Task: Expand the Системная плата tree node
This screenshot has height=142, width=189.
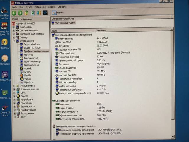Action: pyautogui.click(x=14, y=30)
